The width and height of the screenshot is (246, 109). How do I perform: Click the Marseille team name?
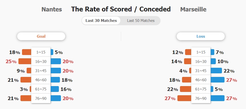(193, 9)
